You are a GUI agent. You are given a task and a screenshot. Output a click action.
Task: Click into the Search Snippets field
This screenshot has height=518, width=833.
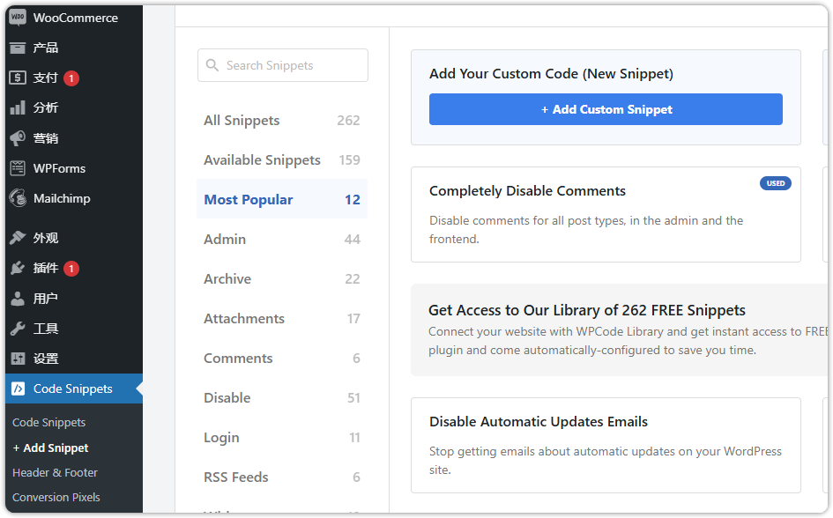[283, 65]
